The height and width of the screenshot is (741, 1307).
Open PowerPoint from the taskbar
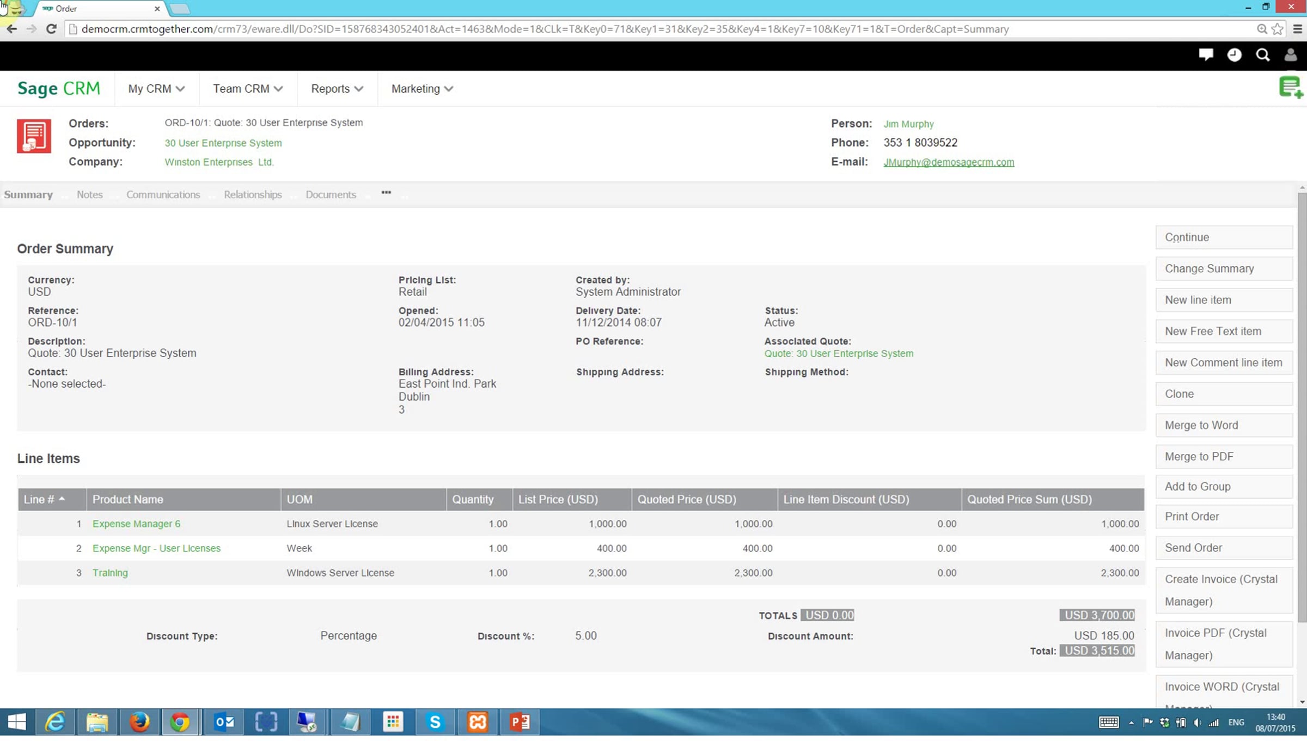click(x=520, y=722)
